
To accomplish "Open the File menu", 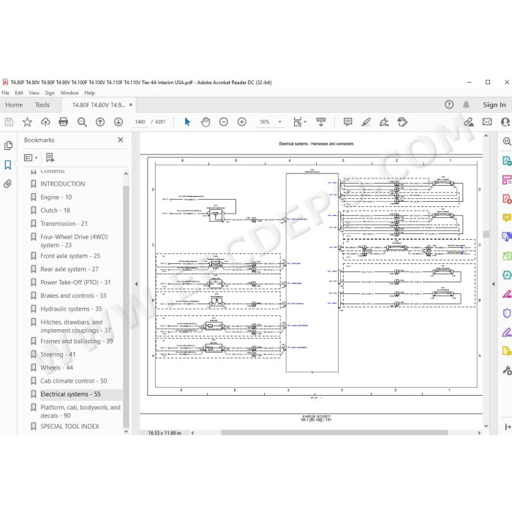I will [x=6, y=93].
